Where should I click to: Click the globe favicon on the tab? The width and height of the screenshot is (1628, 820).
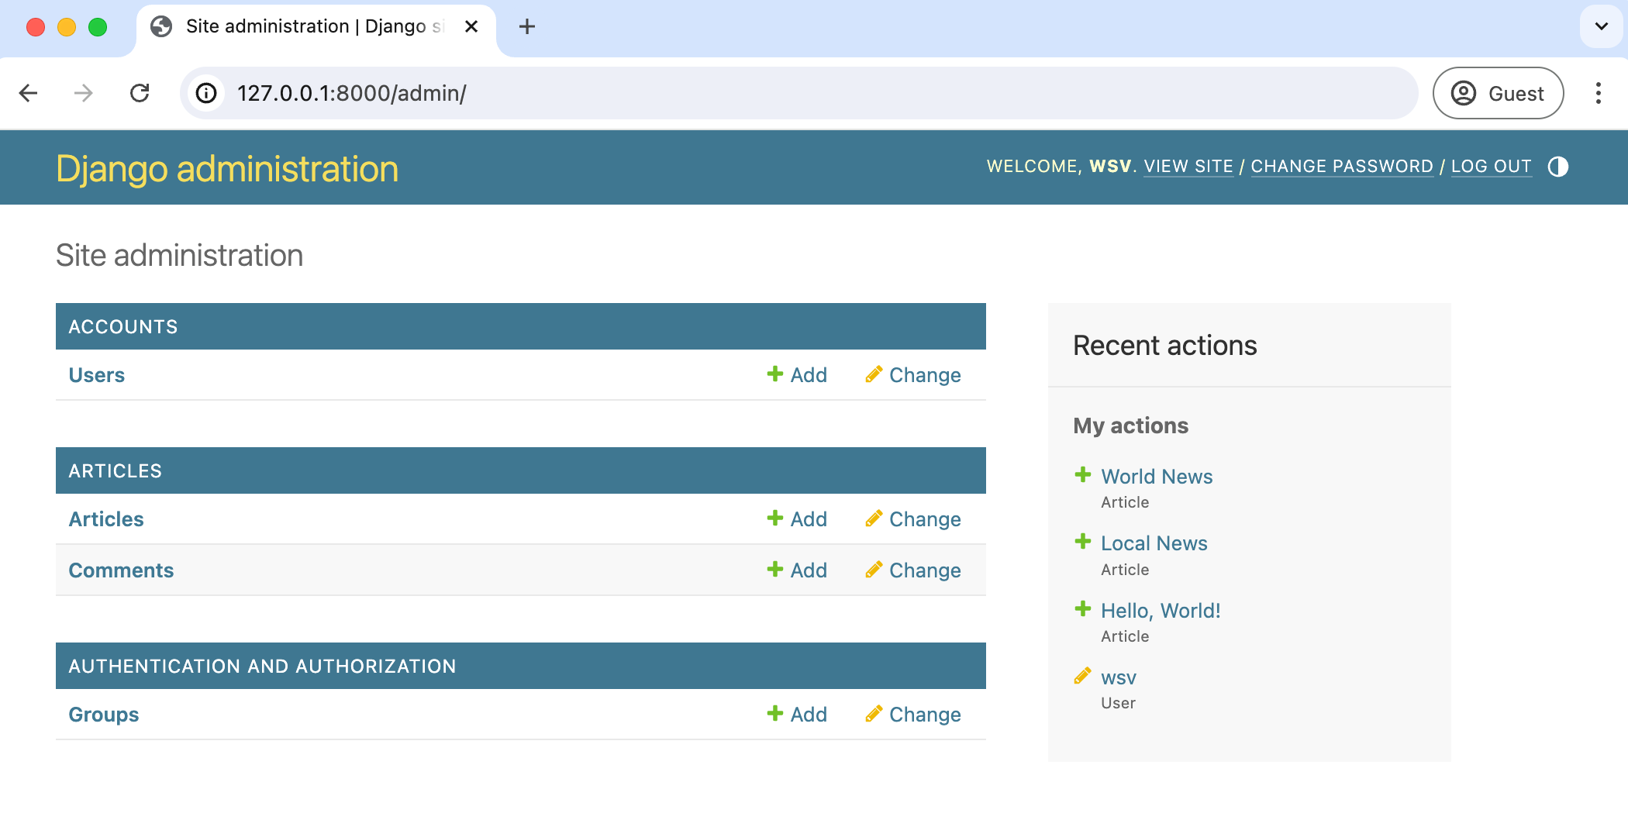click(161, 27)
